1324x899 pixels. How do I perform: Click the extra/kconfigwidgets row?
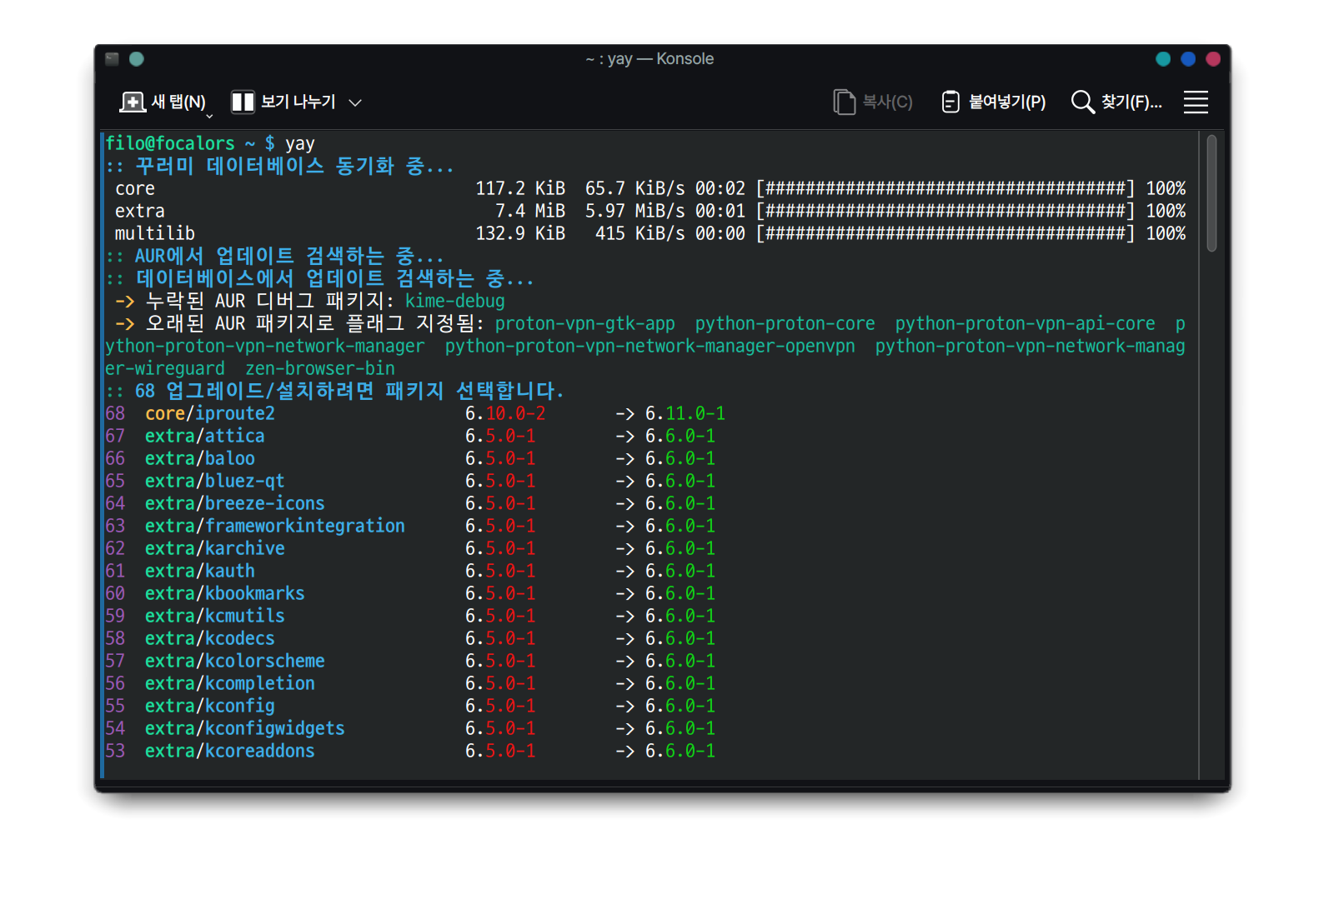click(410, 728)
